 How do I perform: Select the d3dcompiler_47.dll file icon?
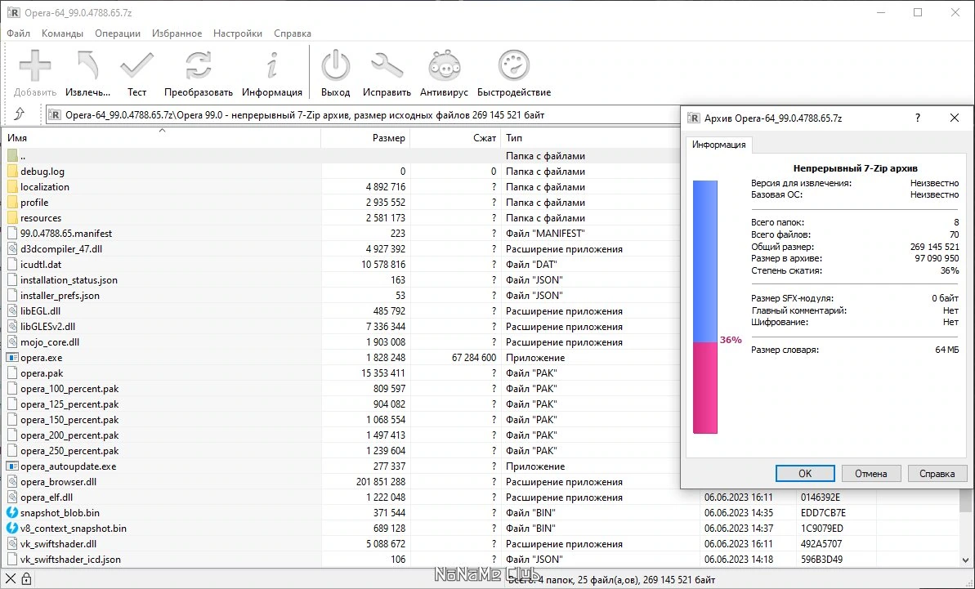click(12, 249)
